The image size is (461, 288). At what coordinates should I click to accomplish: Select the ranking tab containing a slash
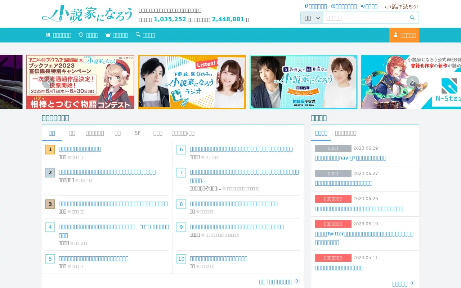coord(183,133)
